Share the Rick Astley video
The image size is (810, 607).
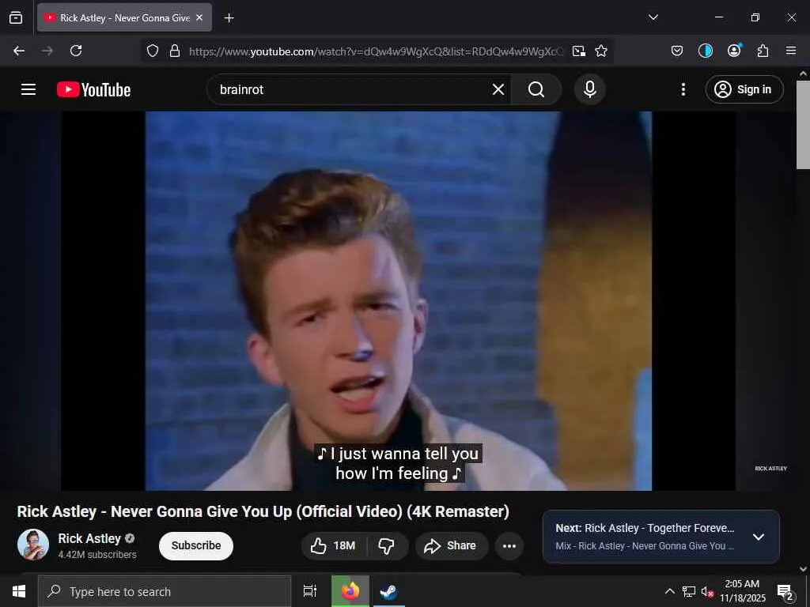[x=450, y=545]
